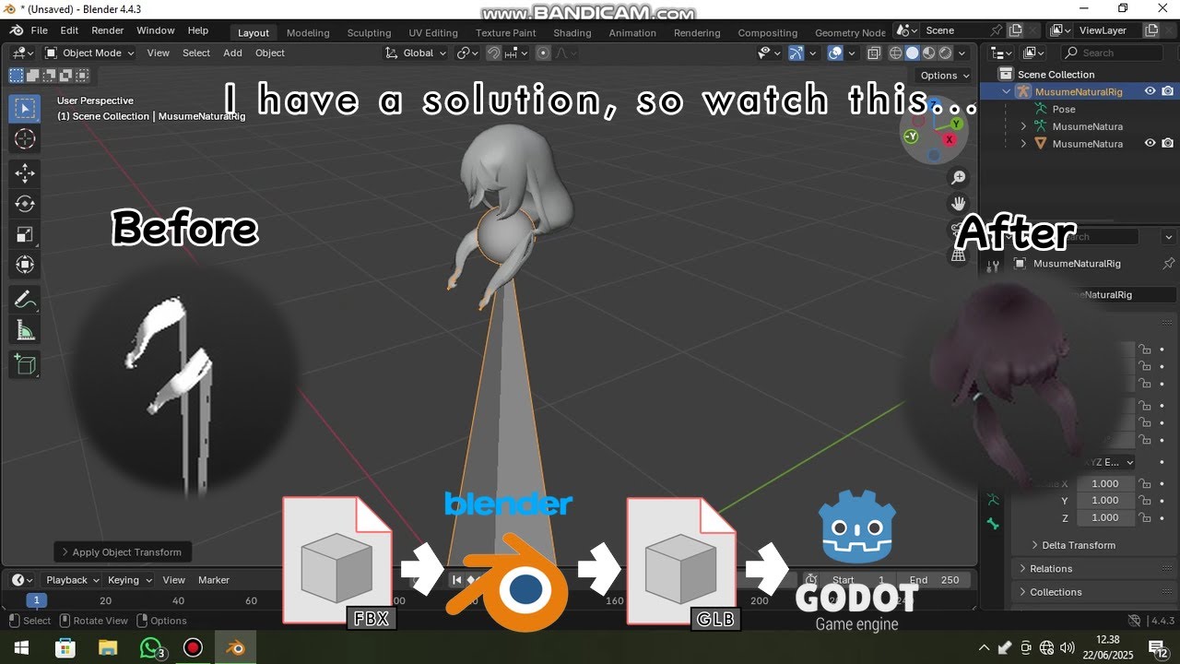Disable MusumeNaturalRig in renders camera icon
The height and width of the screenshot is (664, 1180).
(x=1168, y=91)
